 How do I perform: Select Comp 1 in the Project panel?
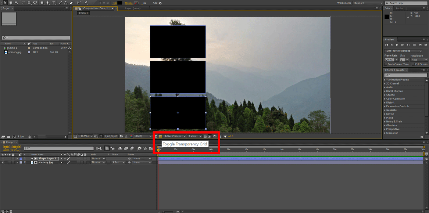point(12,48)
